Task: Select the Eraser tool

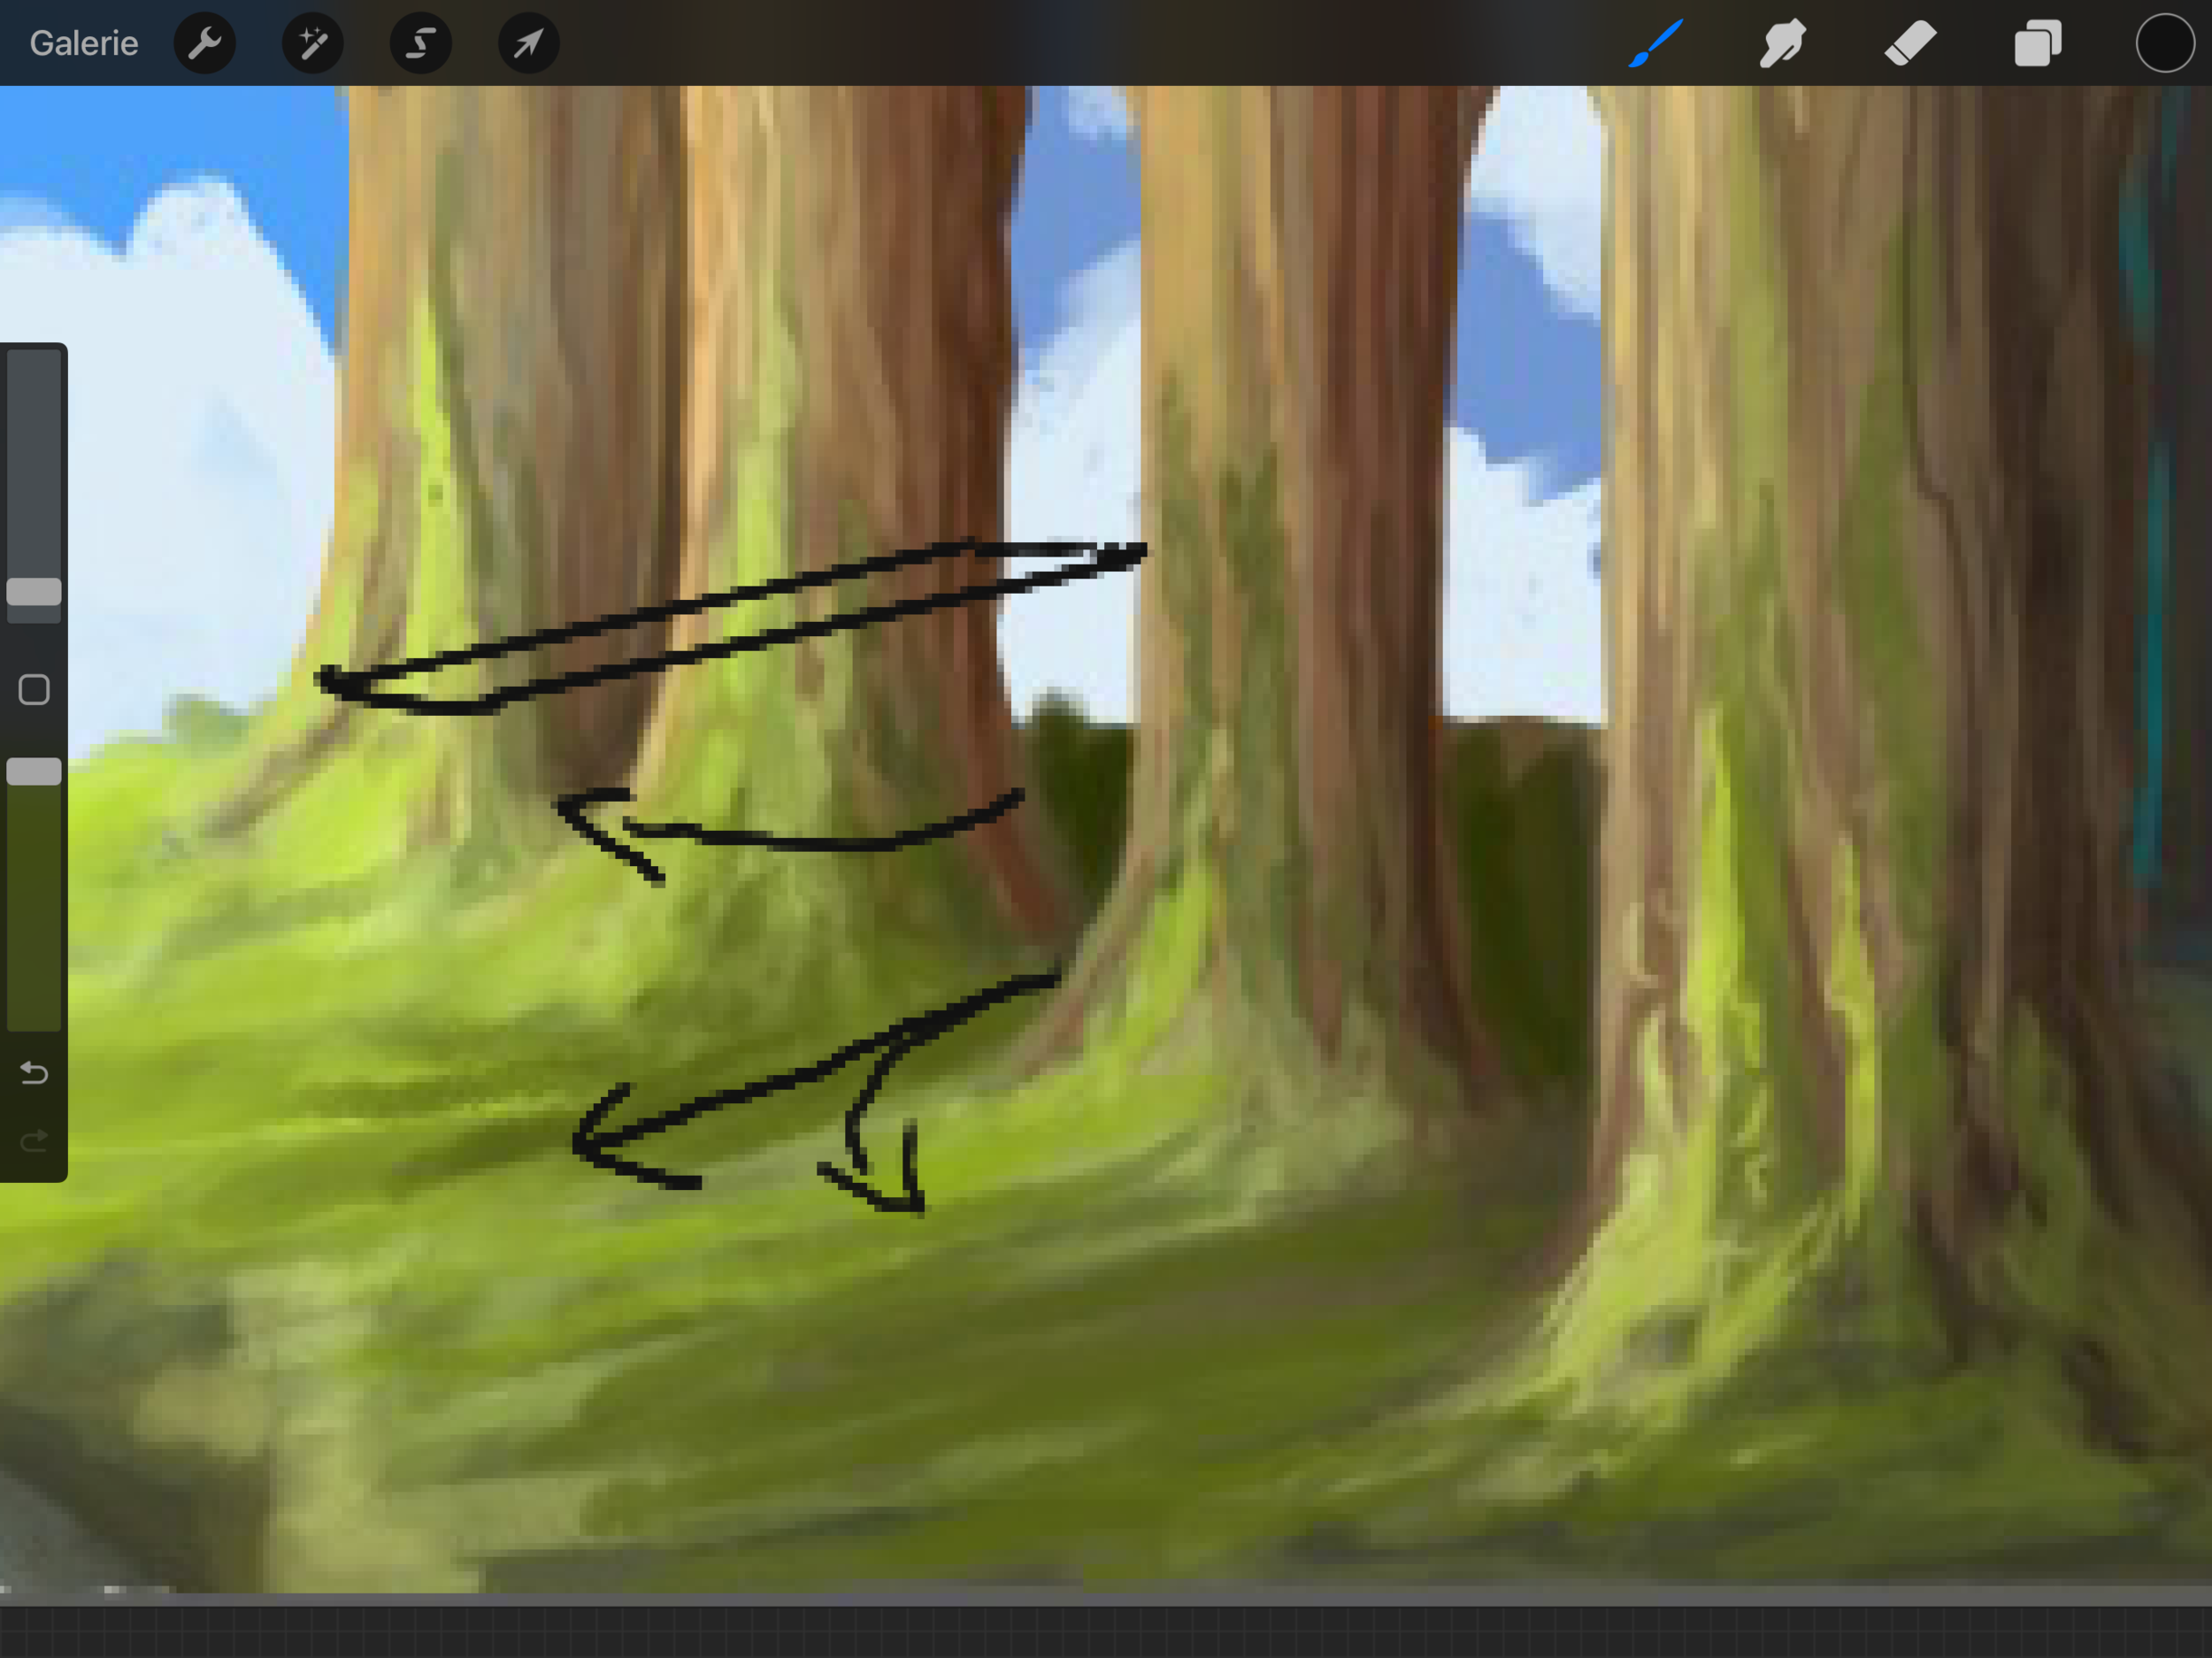Action: 1910,43
